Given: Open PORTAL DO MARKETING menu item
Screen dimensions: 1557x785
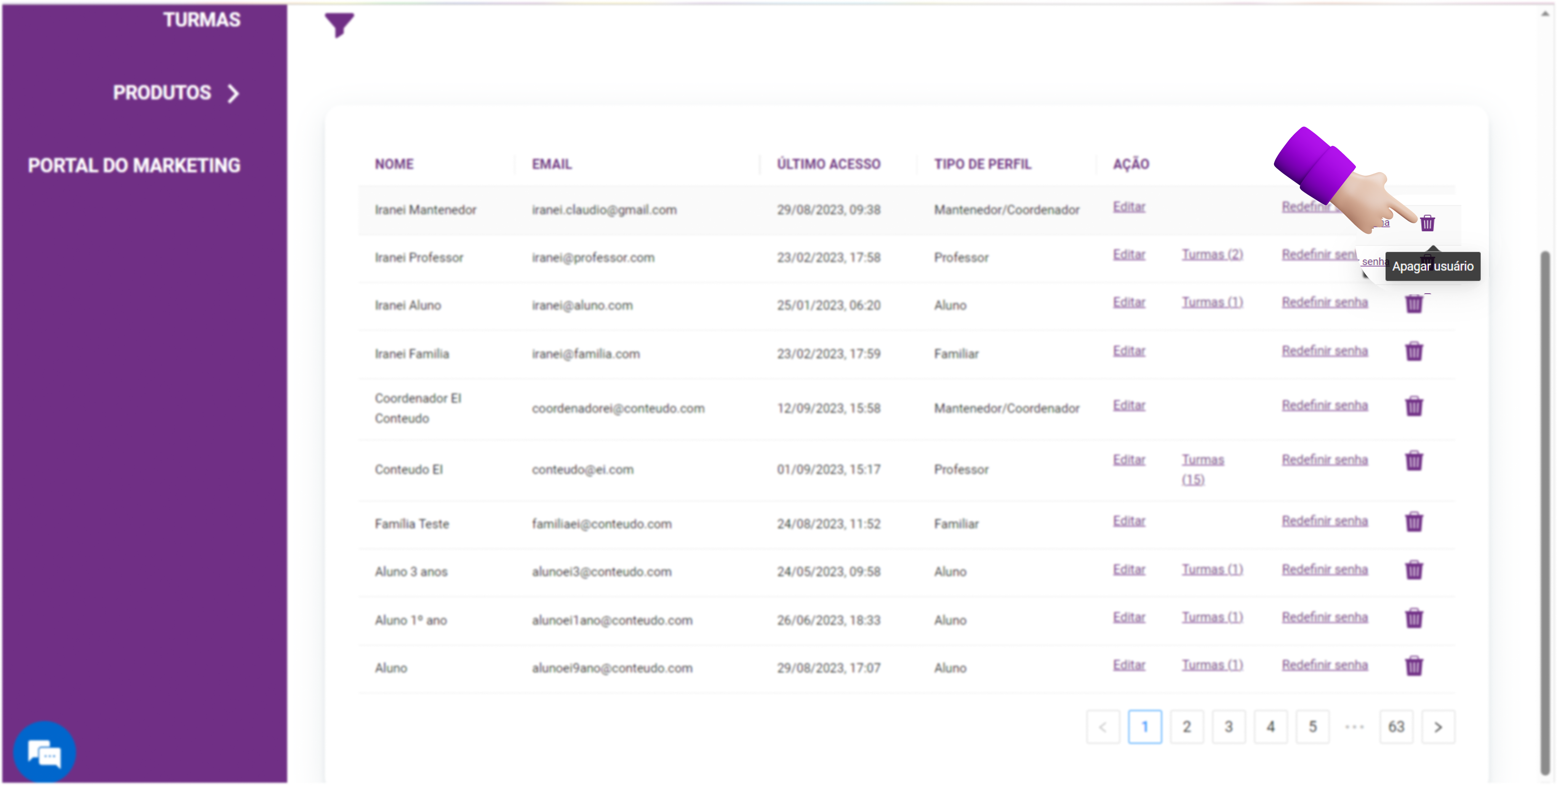Looking at the screenshot, I should [x=134, y=165].
